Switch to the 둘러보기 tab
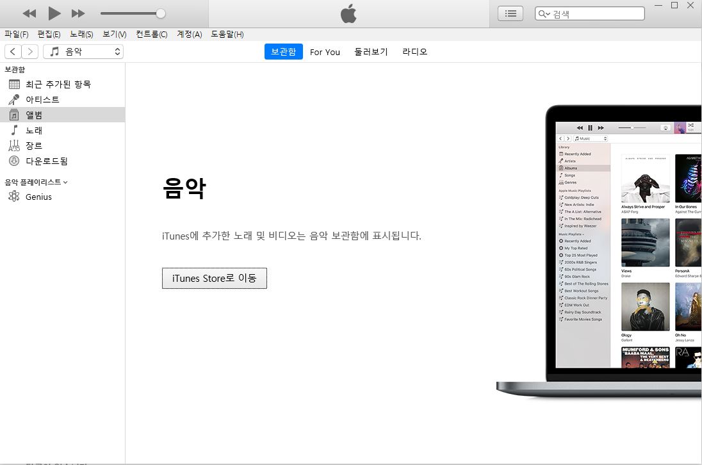702x465 pixels. (x=371, y=52)
